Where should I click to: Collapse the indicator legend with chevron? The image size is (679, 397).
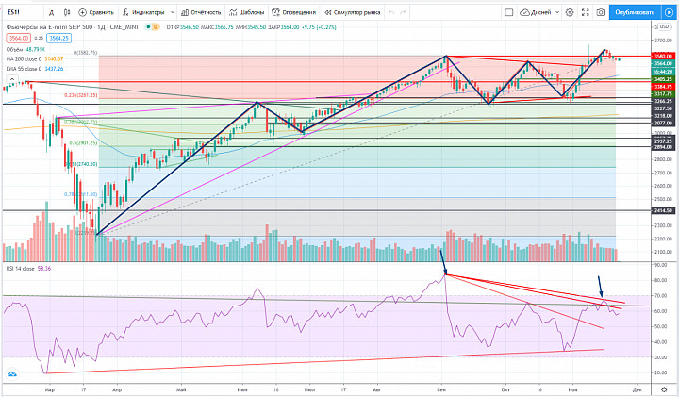[11, 79]
